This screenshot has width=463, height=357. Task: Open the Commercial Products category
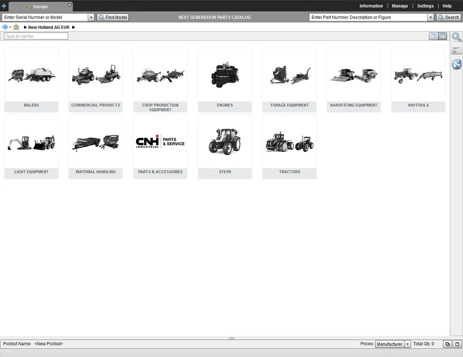coord(96,80)
